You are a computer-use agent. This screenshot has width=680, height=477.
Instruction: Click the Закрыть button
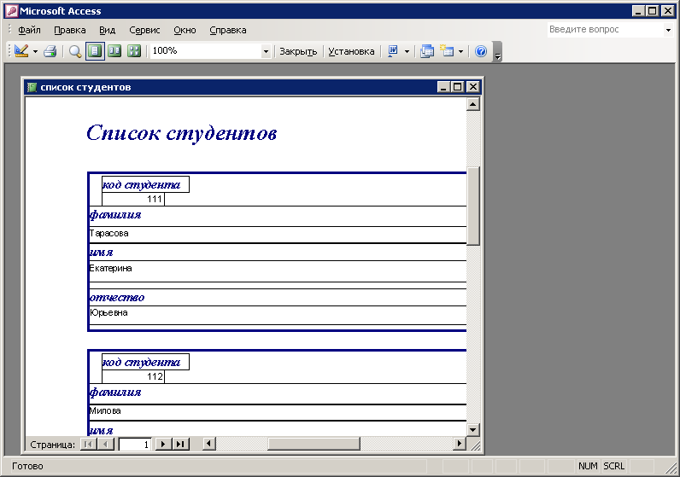[x=298, y=51]
